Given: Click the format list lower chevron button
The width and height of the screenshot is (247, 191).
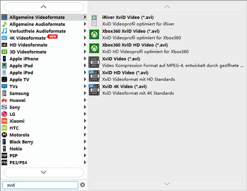Looking at the screenshot, I should click(x=44, y=172).
